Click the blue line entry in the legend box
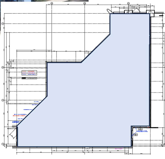 (x=29, y=74)
